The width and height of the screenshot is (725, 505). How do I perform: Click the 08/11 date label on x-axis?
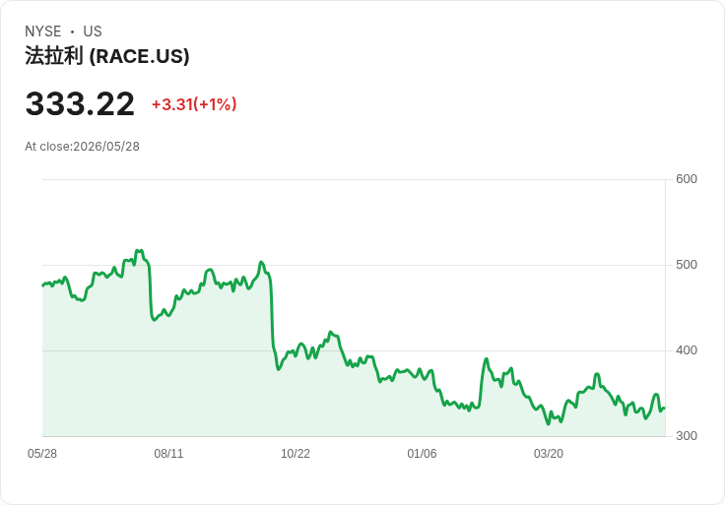pyautogui.click(x=168, y=453)
